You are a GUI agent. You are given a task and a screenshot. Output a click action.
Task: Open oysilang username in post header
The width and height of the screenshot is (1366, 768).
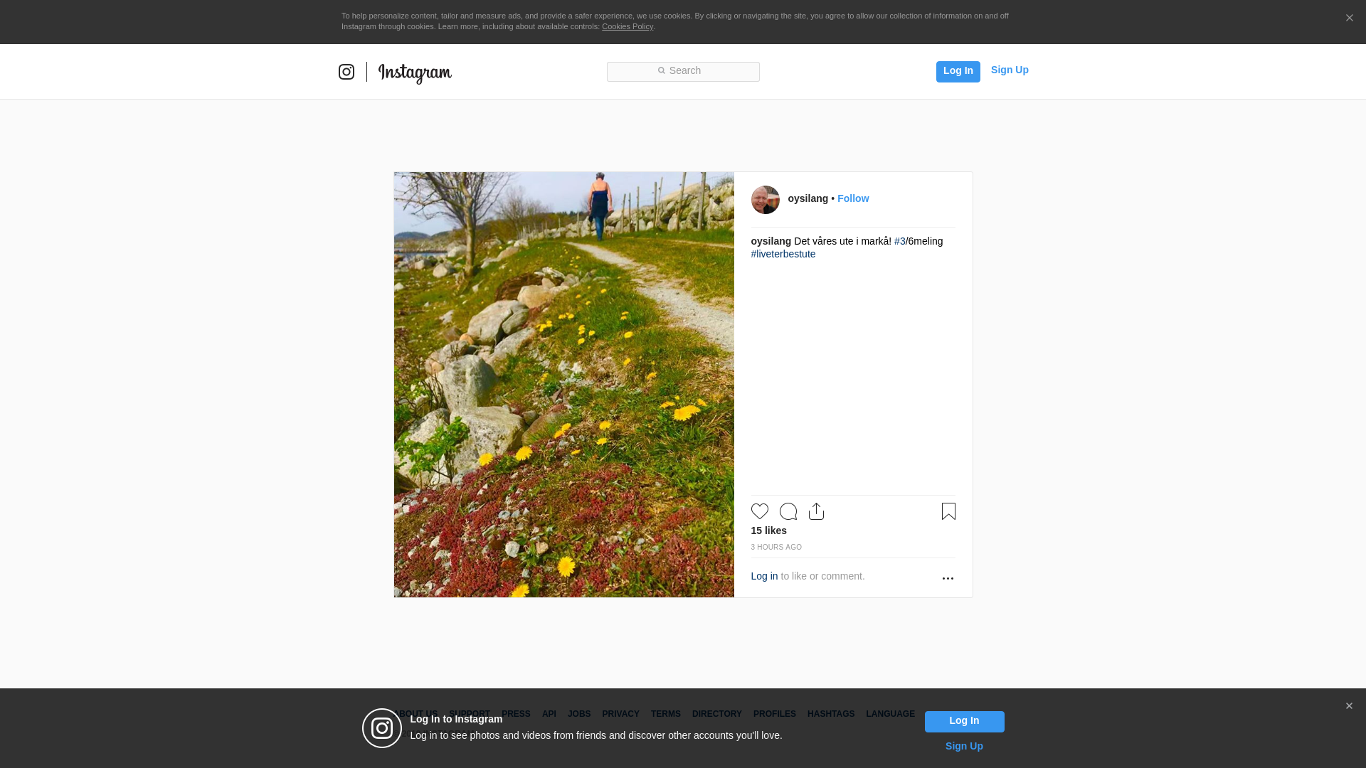pyautogui.click(x=808, y=198)
